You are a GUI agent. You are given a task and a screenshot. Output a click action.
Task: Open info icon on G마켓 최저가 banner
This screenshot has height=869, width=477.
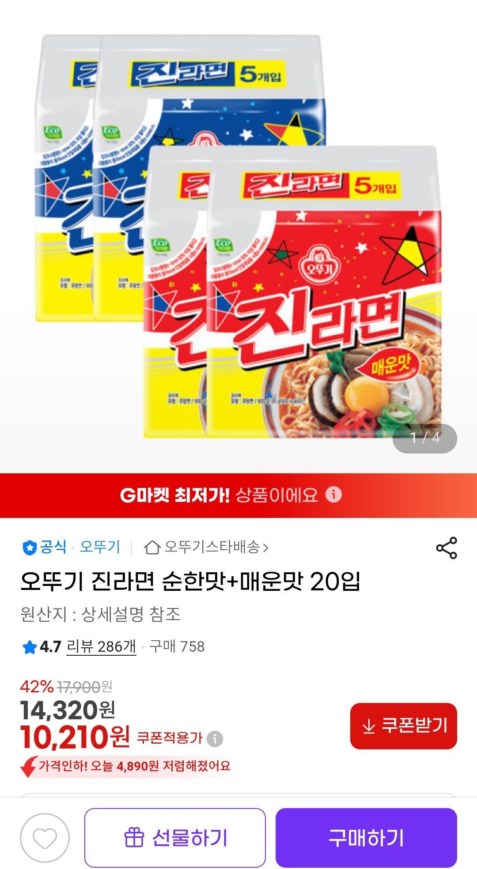333,495
